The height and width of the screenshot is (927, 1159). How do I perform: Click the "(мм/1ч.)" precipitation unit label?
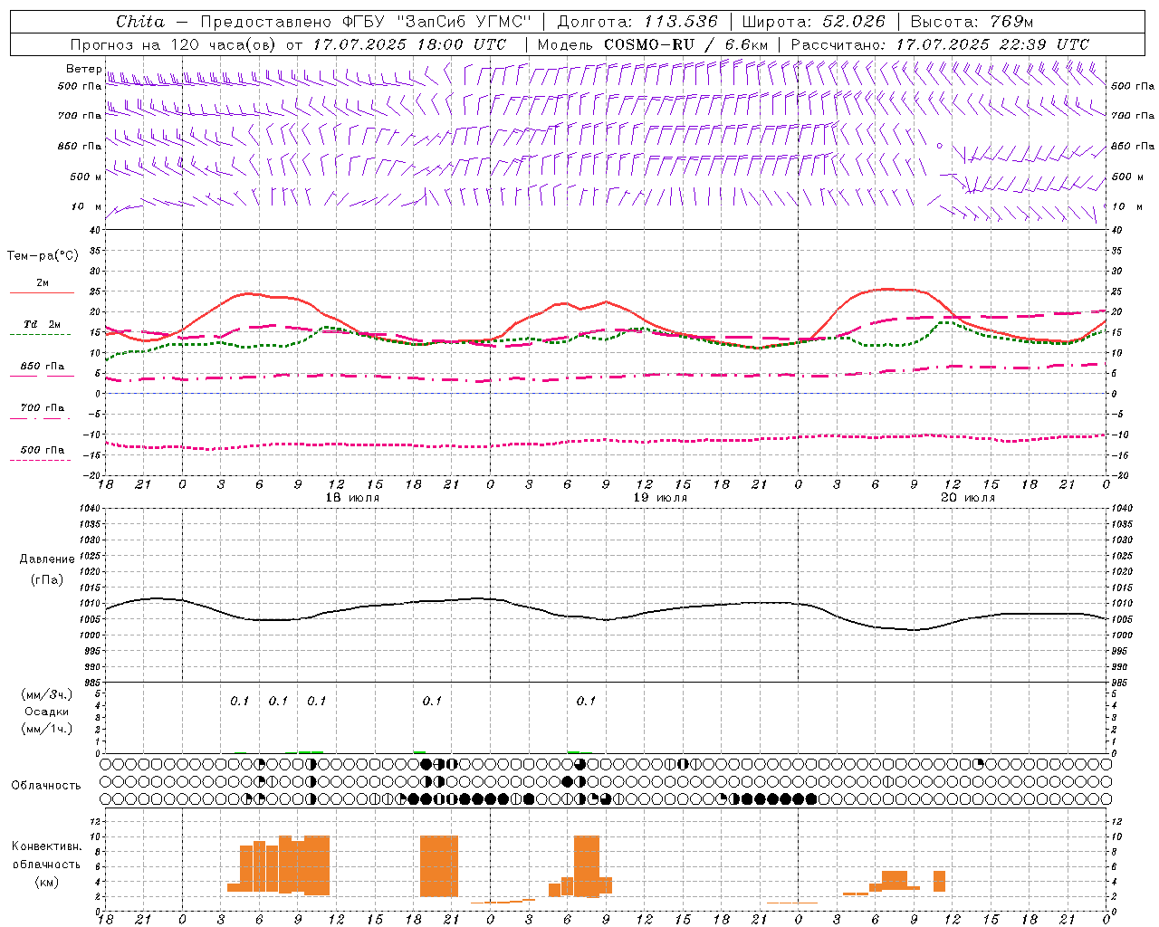point(46,729)
